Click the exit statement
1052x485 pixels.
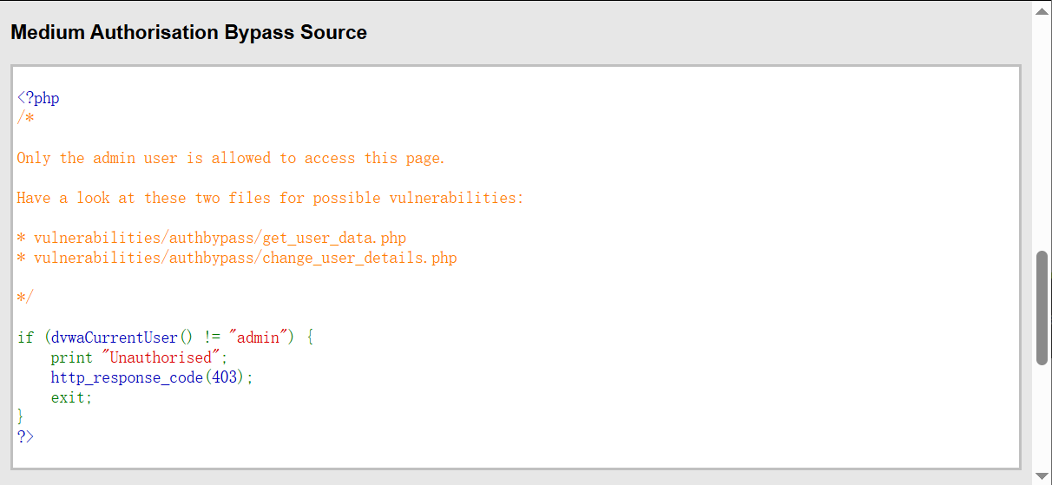[69, 397]
